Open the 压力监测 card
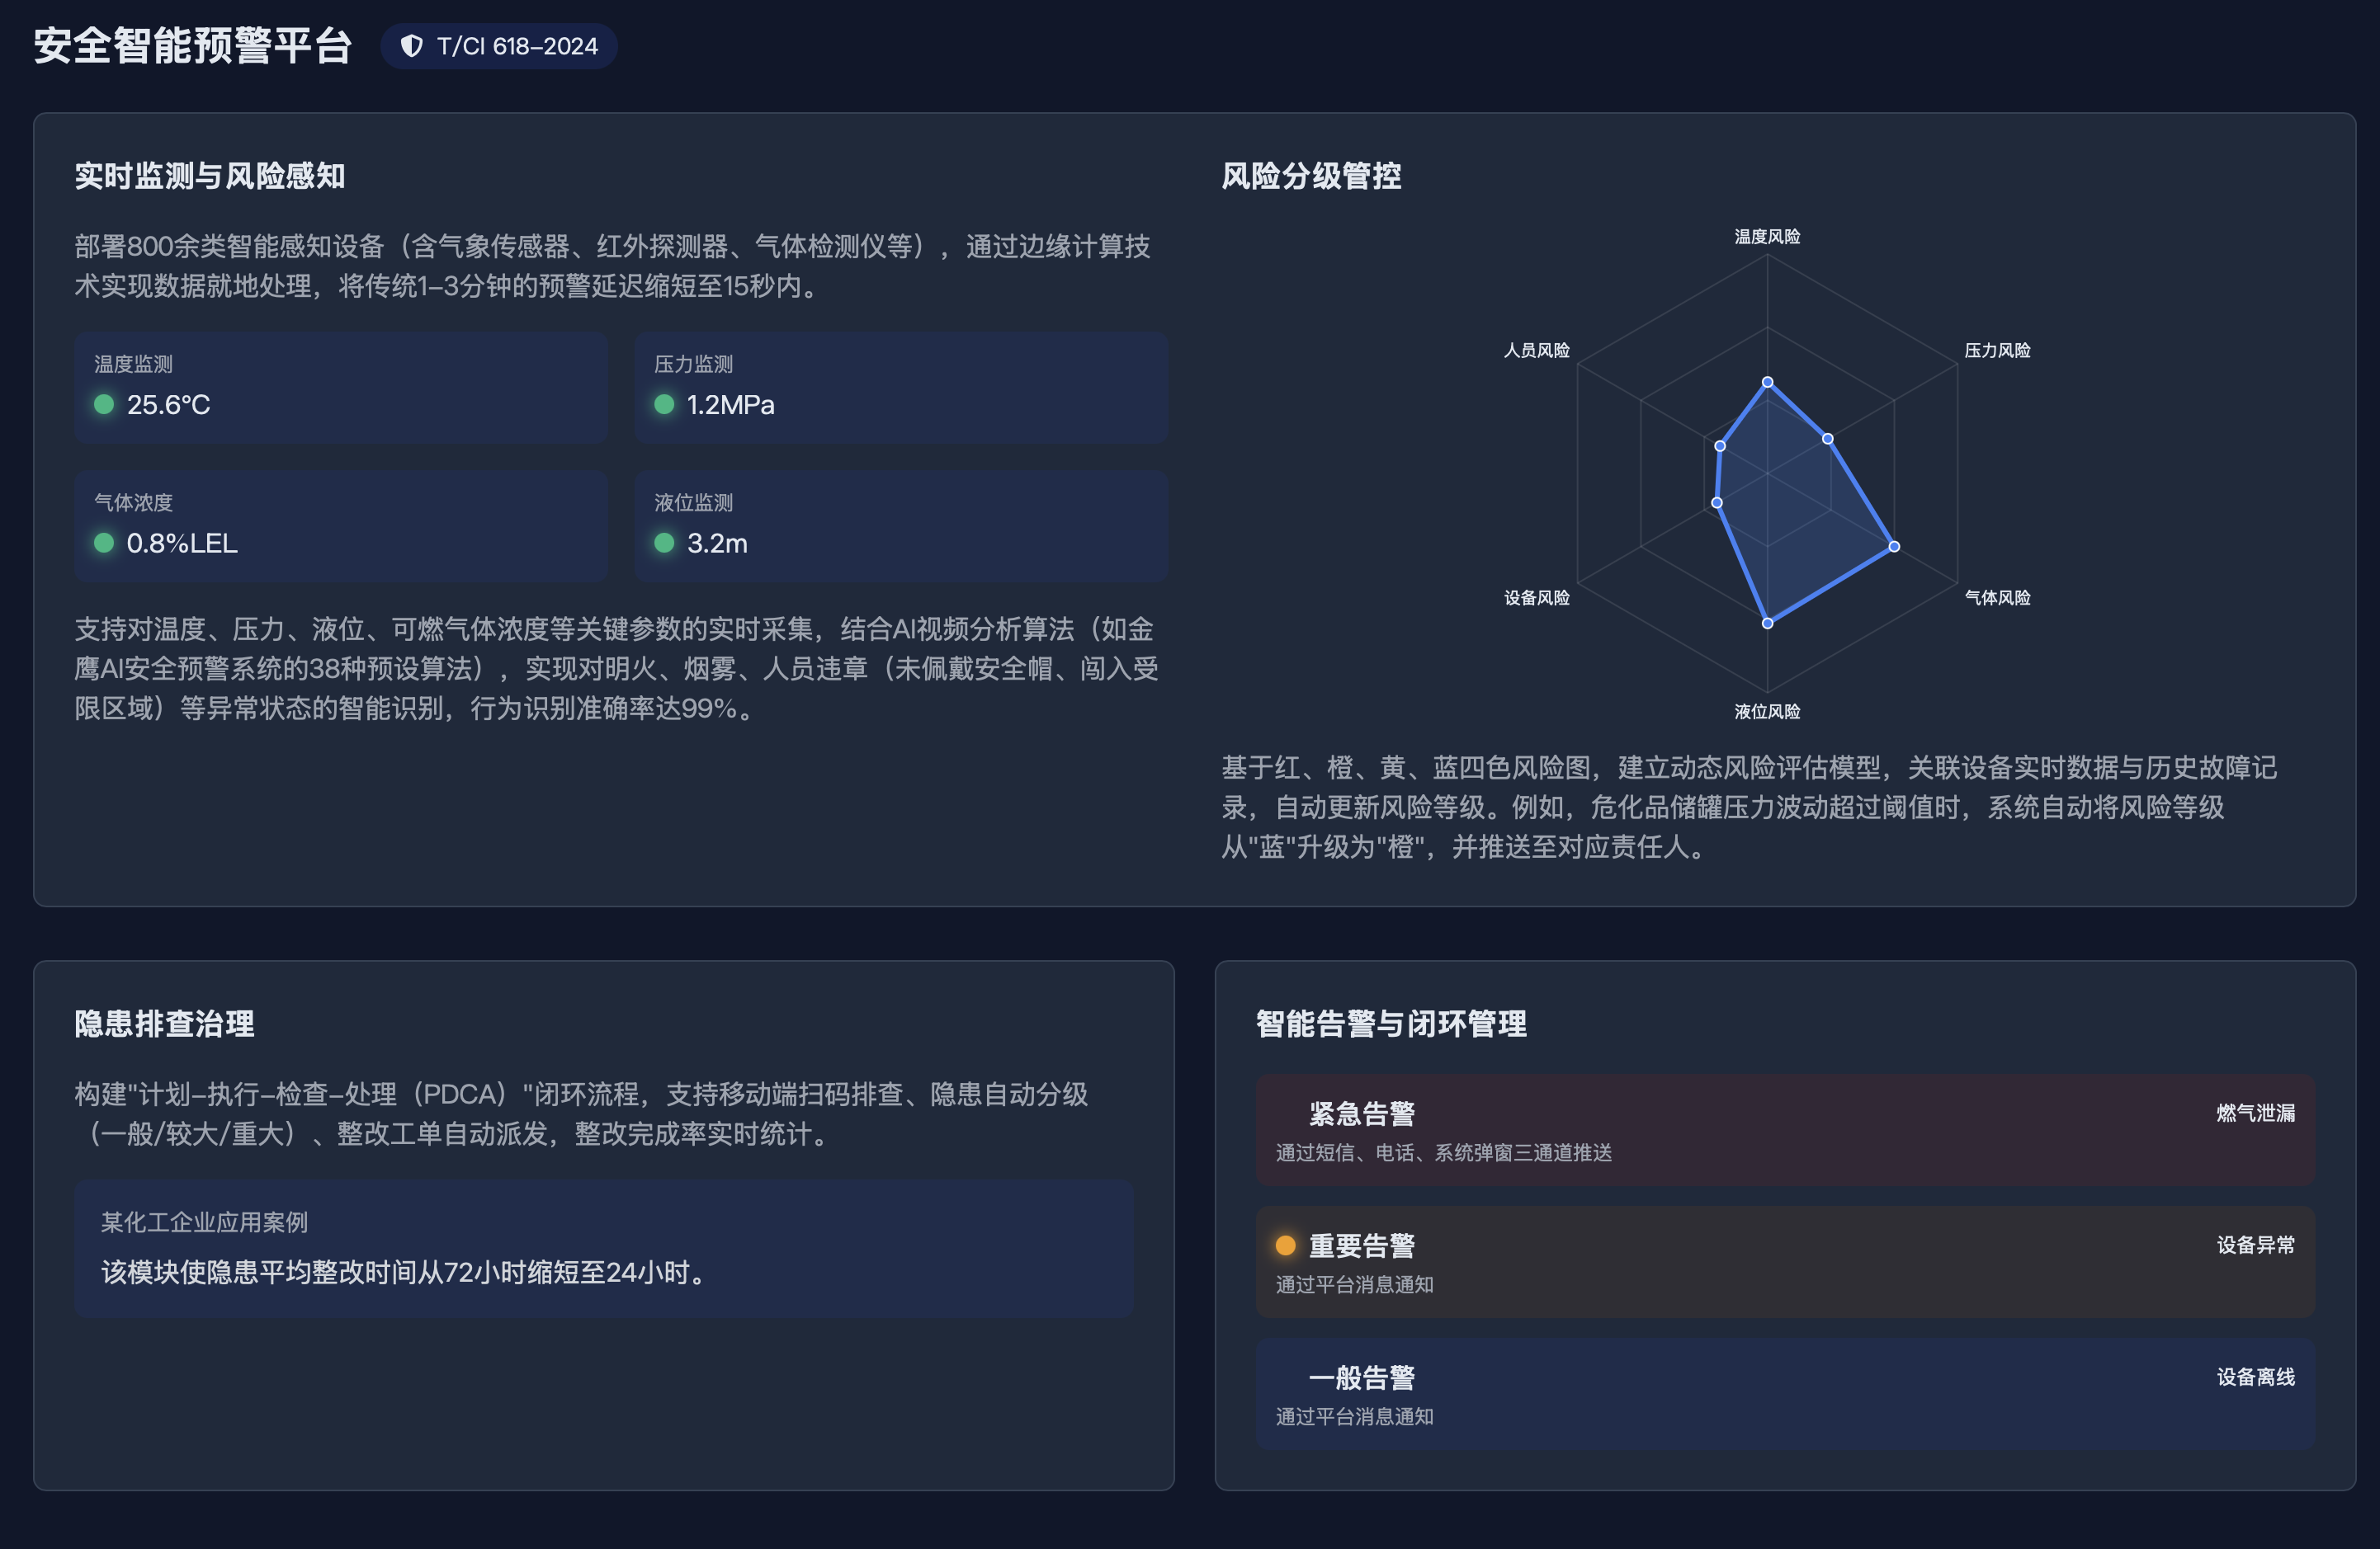Image resolution: width=2380 pixels, height=1549 pixels. (x=901, y=388)
